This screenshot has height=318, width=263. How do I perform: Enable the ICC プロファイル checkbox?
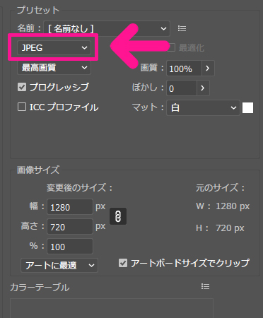coord(22,107)
